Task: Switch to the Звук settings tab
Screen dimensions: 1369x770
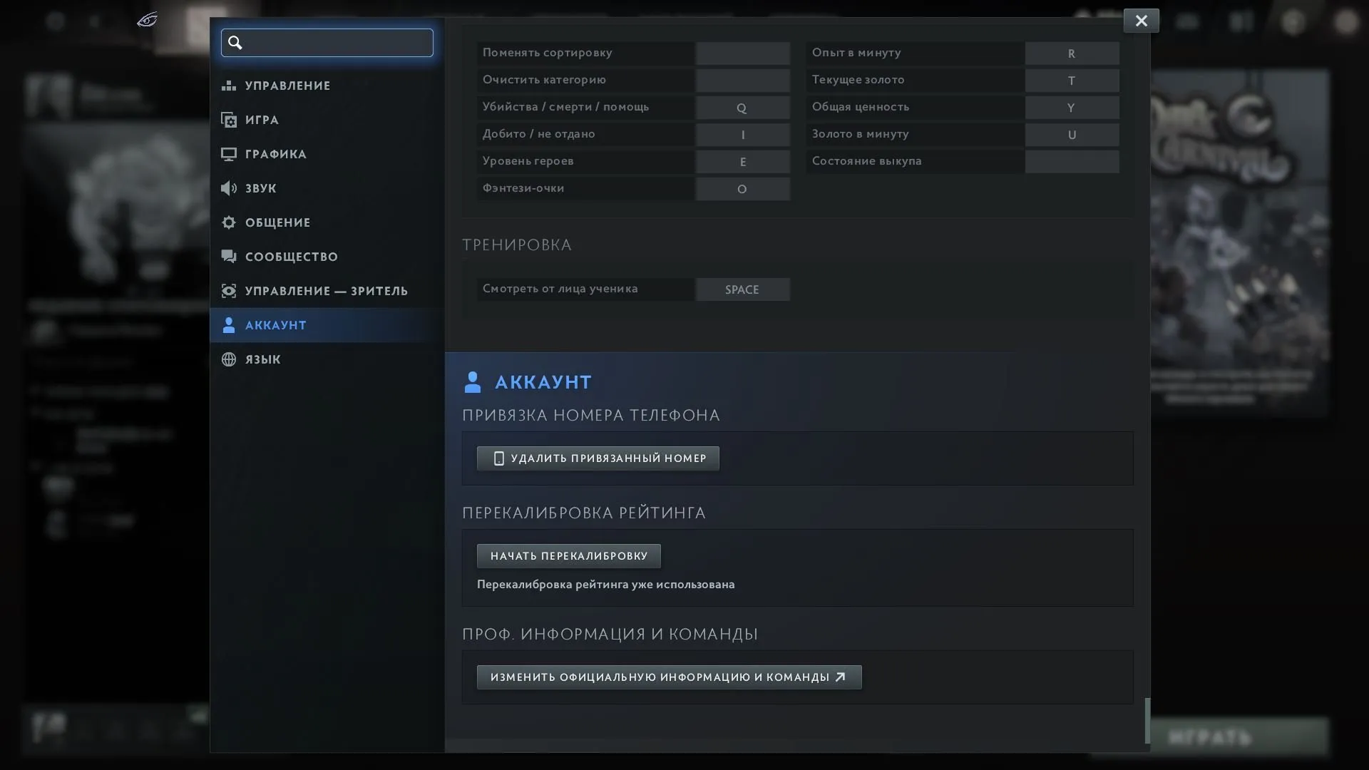Action: click(x=327, y=188)
